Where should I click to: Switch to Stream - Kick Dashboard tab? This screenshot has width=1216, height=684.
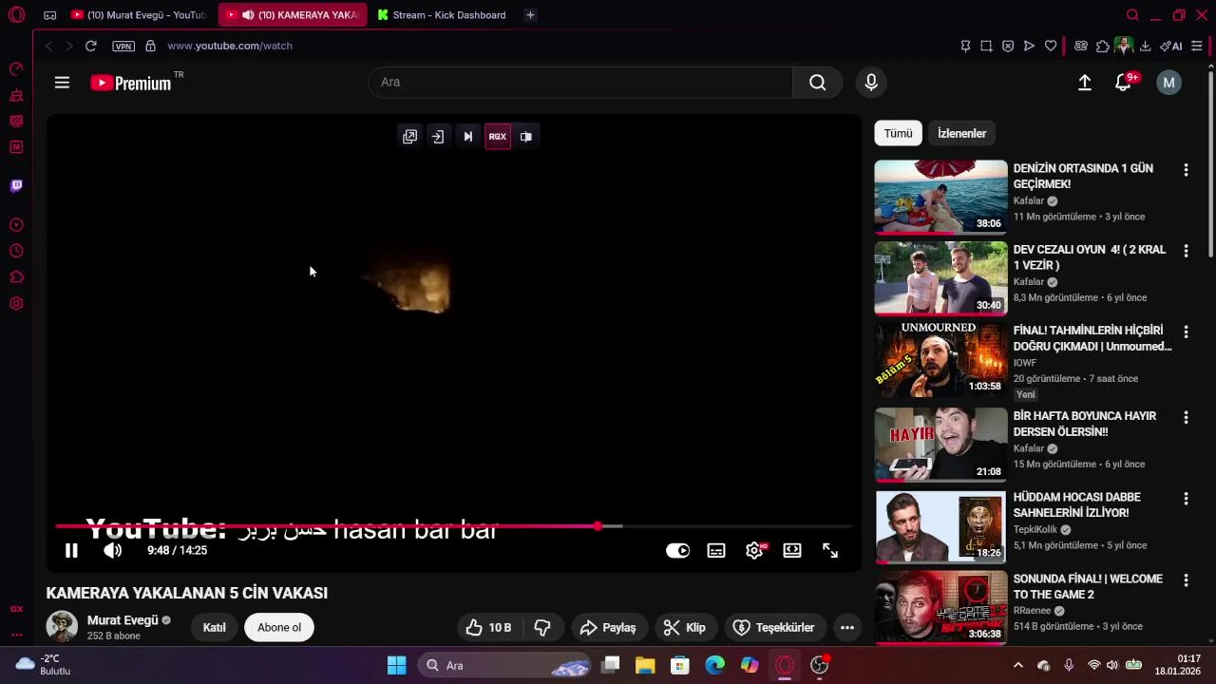pos(443,15)
